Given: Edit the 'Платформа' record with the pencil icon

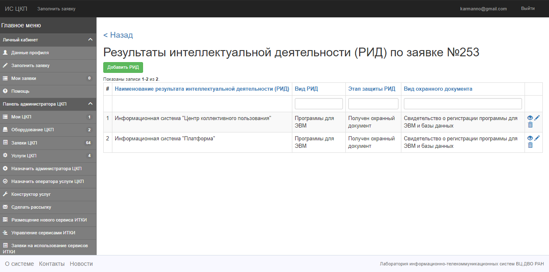Looking at the screenshot, I should tap(537, 138).
